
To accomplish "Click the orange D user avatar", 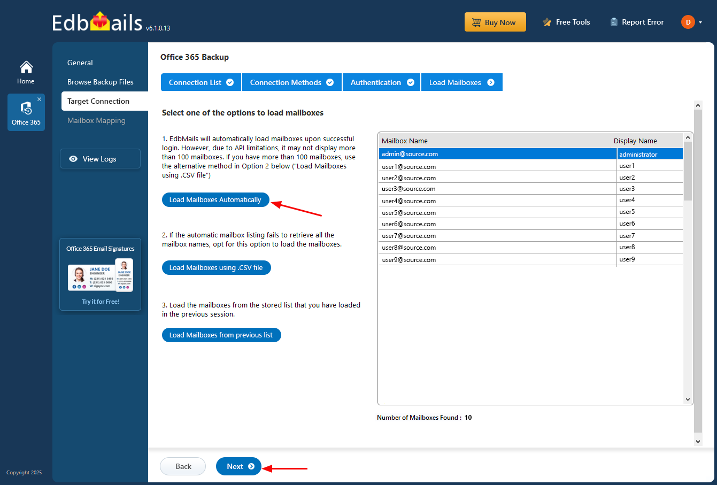I will (688, 22).
